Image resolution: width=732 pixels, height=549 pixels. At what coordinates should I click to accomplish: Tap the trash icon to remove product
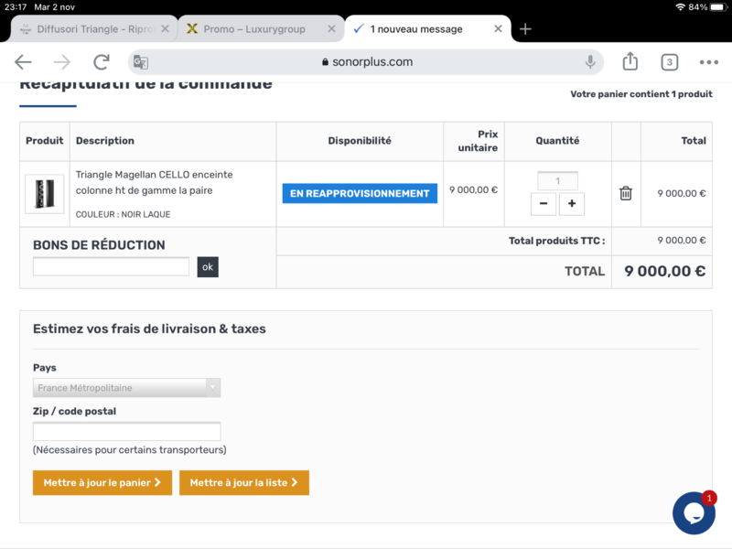626,193
